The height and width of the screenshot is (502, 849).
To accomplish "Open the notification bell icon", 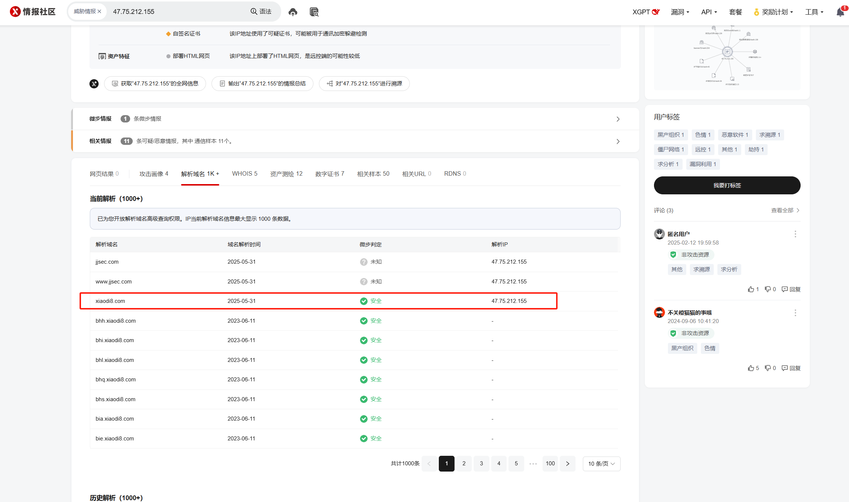I will click(x=840, y=12).
